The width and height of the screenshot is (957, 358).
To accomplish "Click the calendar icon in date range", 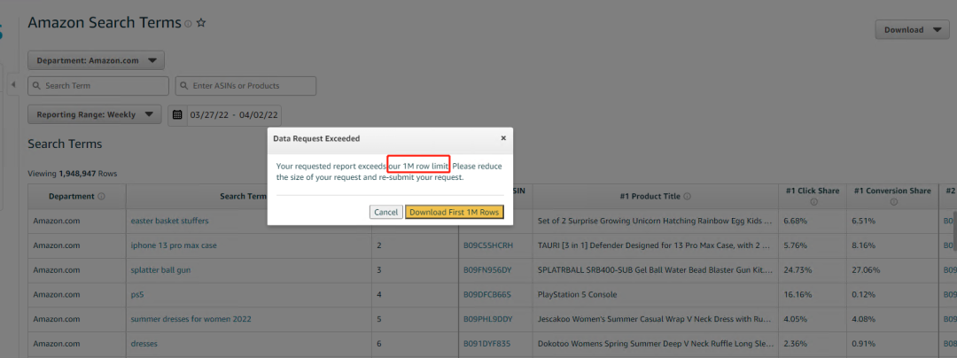I will (177, 114).
